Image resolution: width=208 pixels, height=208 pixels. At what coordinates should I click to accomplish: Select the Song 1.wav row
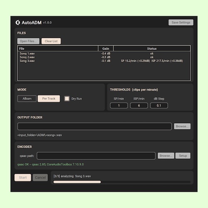(x=104, y=54)
